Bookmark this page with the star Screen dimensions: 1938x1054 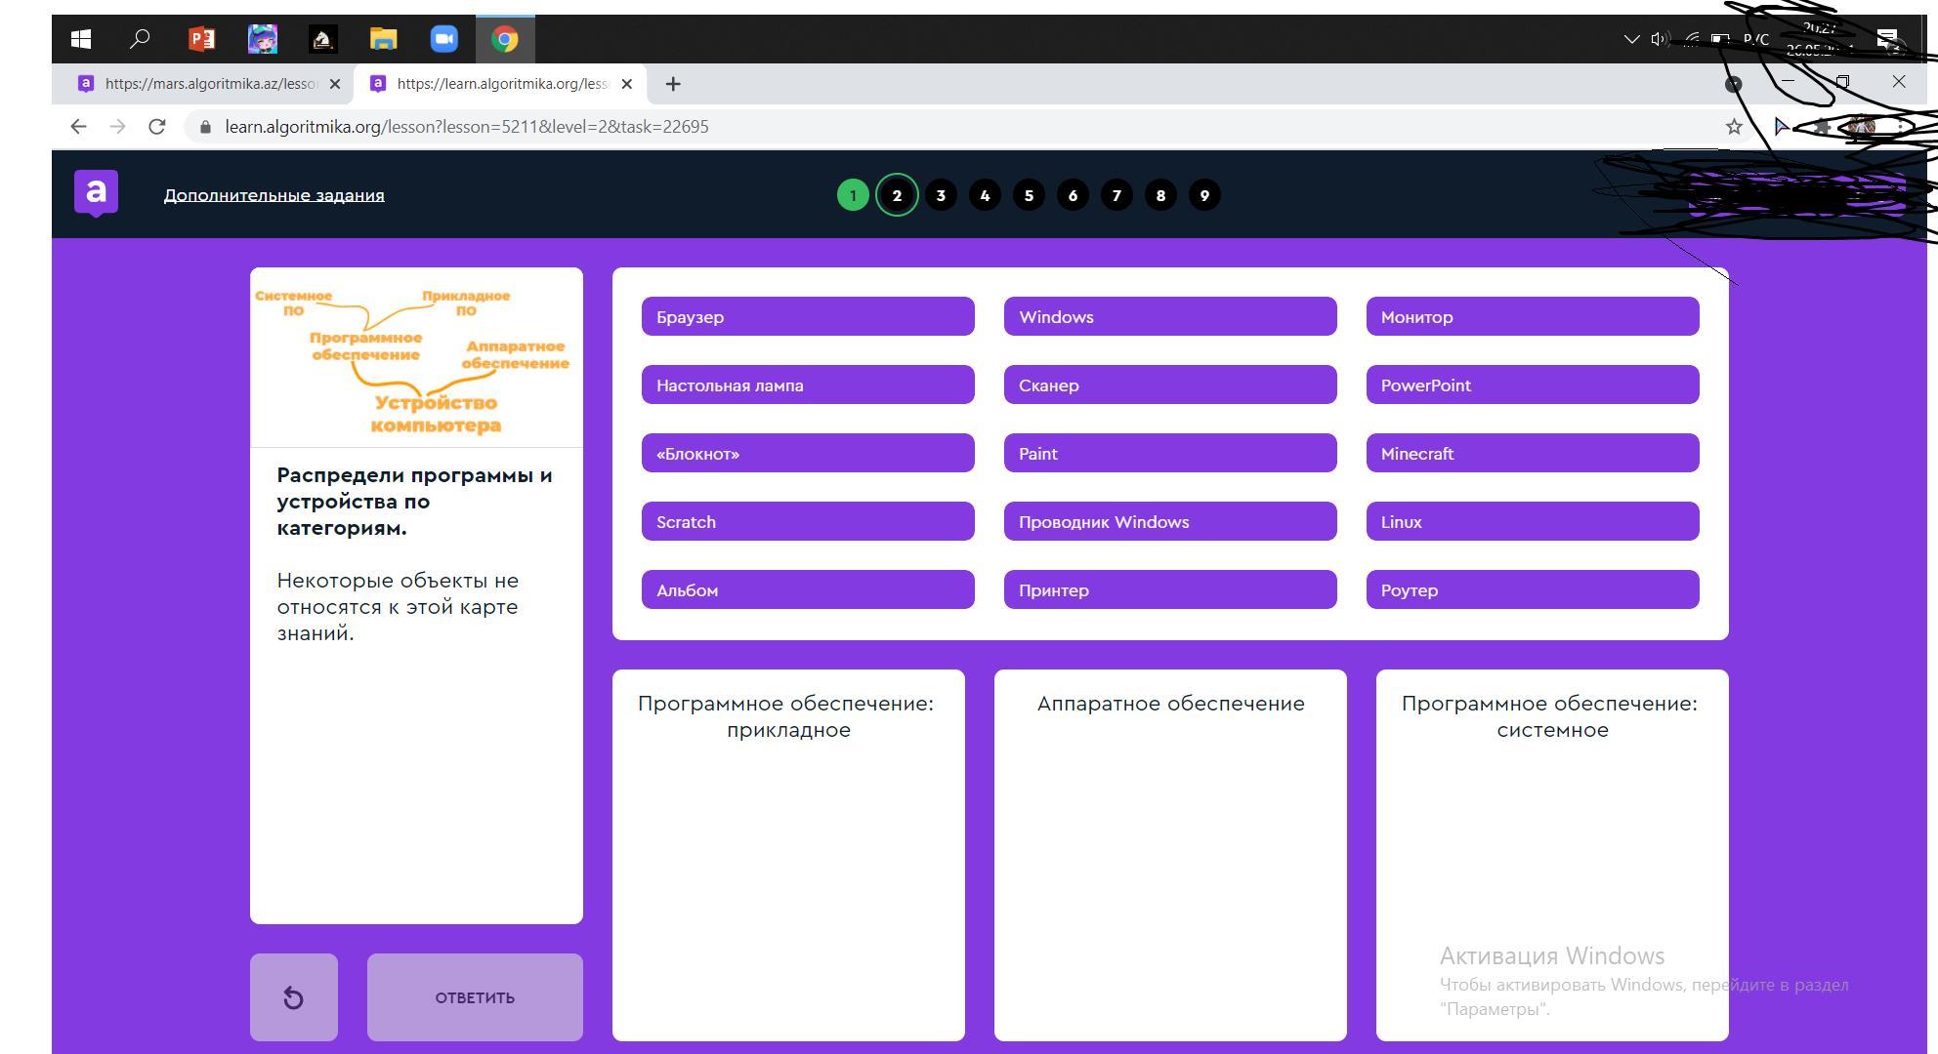pos(1734,127)
